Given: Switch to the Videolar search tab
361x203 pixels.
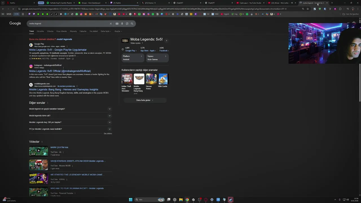Looking at the screenshot, I should click(x=50, y=31).
